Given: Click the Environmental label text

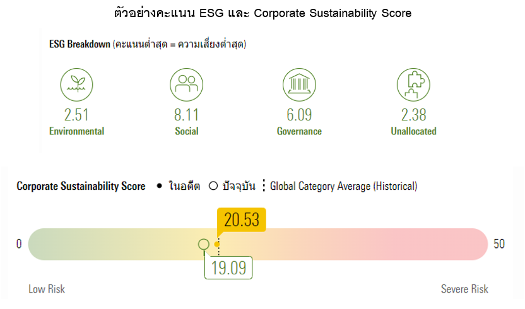Looking at the screenshot, I should coord(76,131).
